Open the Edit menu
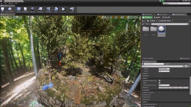This screenshot has height=107, width=191. pyautogui.click(x=6, y=4)
